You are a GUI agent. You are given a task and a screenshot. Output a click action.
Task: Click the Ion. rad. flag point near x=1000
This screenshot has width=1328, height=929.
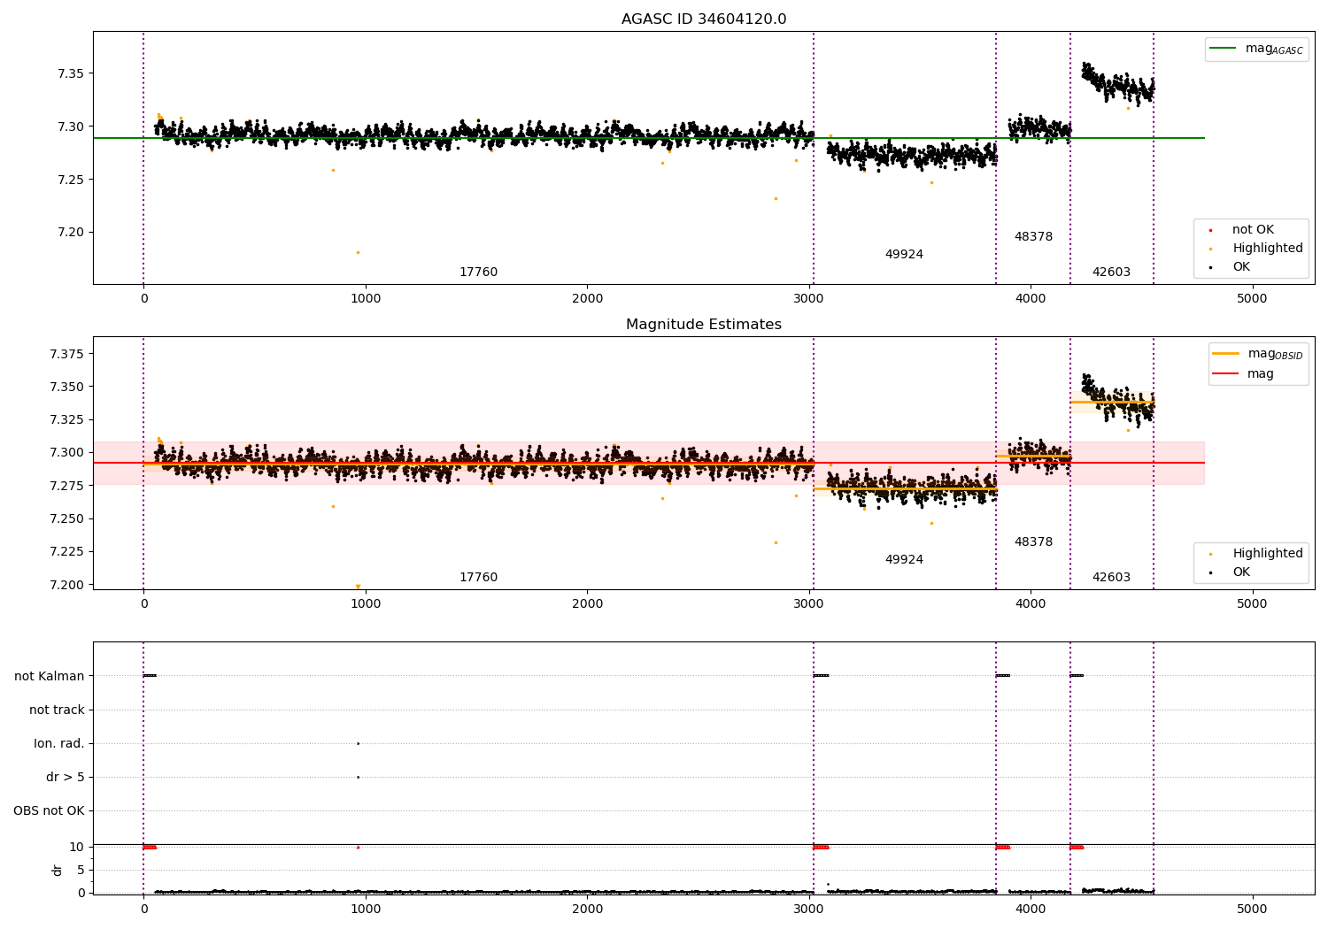(x=358, y=743)
